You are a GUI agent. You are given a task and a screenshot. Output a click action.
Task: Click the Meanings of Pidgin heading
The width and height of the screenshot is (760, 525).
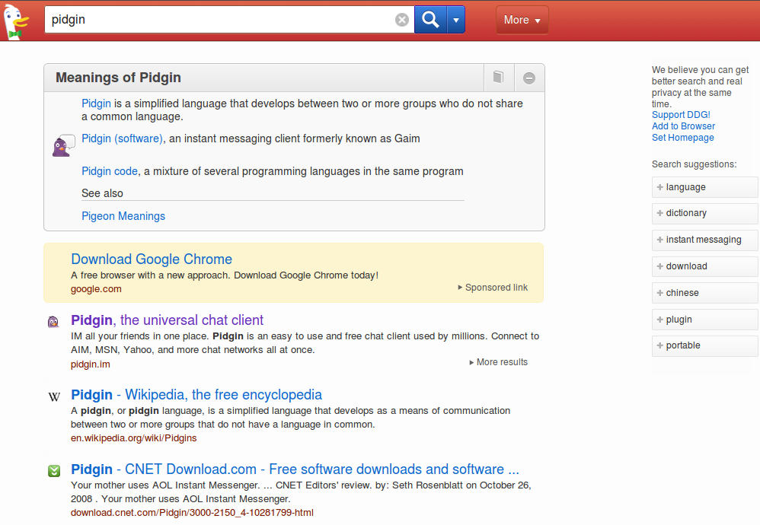[x=118, y=78]
